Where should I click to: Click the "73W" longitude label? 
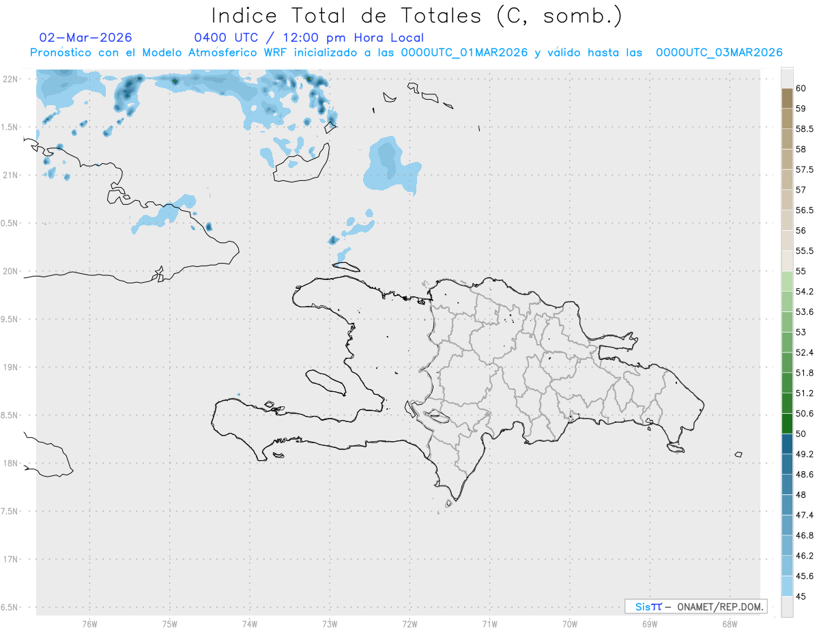coord(330,623)
